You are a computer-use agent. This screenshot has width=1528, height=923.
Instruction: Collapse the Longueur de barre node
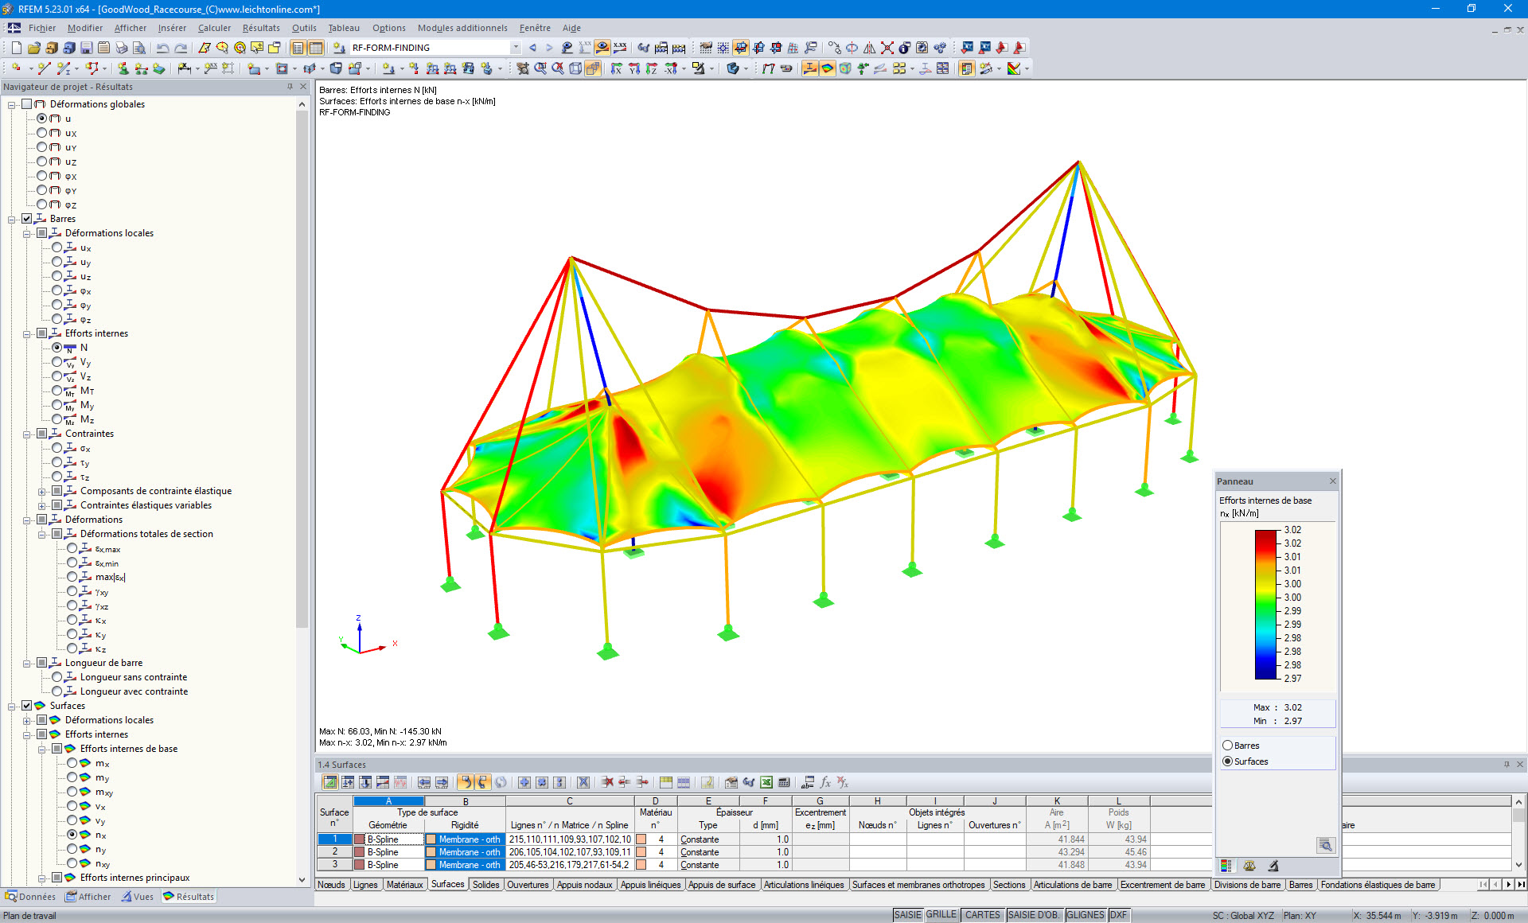pos(26,663)
